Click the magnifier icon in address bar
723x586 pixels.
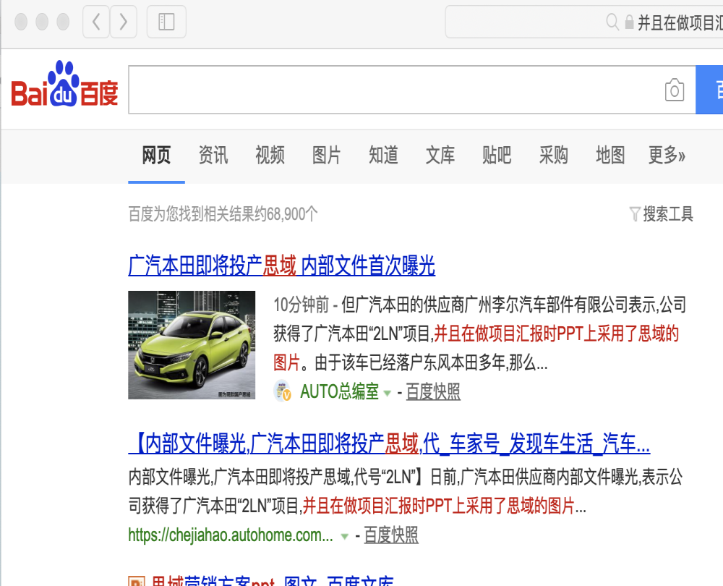pos(612,22)
